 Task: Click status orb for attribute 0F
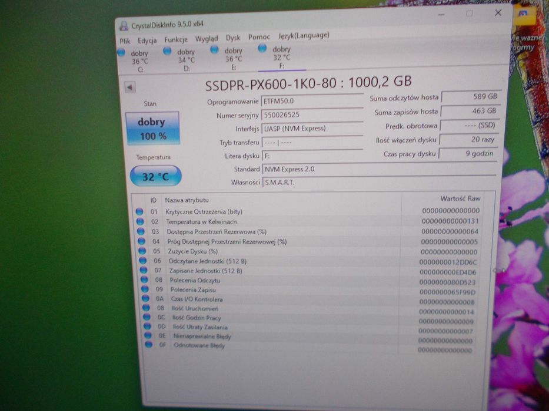(149, 345)
